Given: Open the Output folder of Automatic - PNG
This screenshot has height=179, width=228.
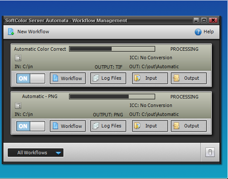Looking at the screenshot, I should pyautogui.click(x=189, y=126).
